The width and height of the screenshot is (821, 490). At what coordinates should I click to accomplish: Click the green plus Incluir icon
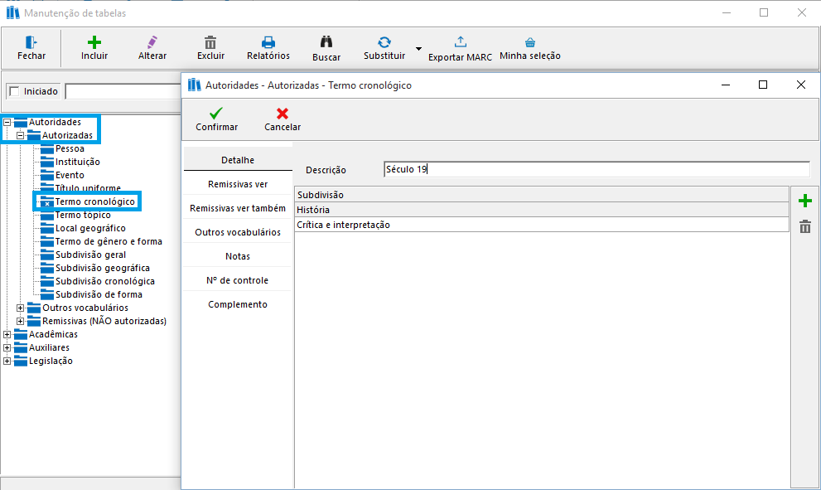(94, 42)
